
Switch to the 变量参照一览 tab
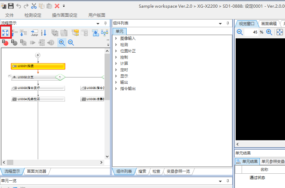(x=178, y=171)
